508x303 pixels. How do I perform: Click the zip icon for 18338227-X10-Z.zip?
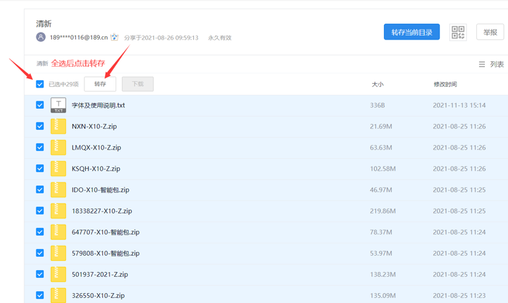point(58,211)
